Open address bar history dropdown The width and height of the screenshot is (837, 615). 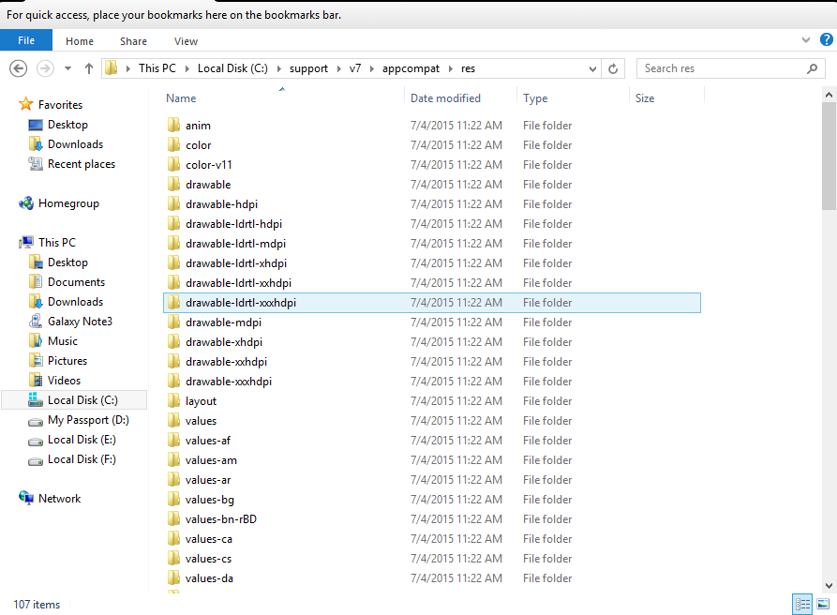tap(592, 68)
